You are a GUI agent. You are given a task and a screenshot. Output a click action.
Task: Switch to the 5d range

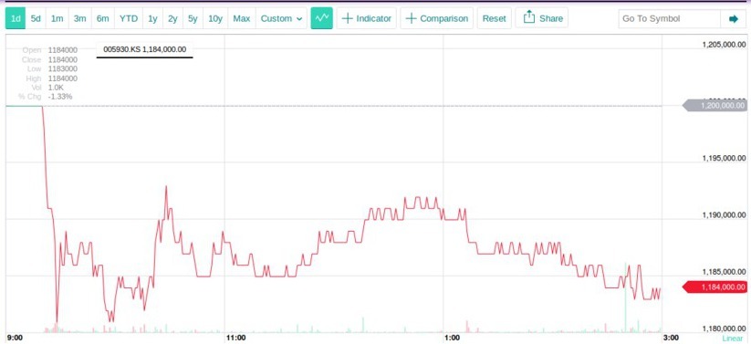(36, 18)
